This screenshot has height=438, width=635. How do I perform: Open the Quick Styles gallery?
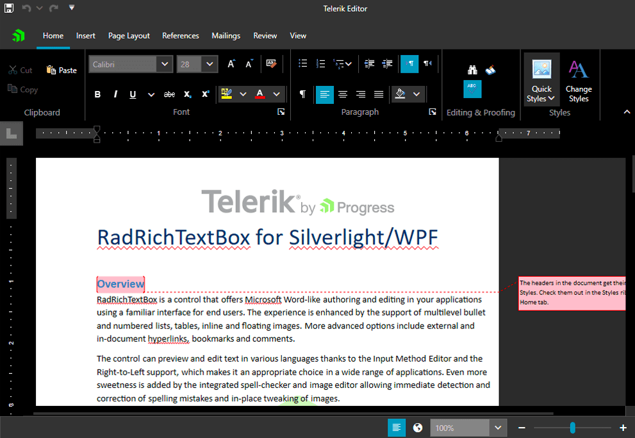coord(541,80)
